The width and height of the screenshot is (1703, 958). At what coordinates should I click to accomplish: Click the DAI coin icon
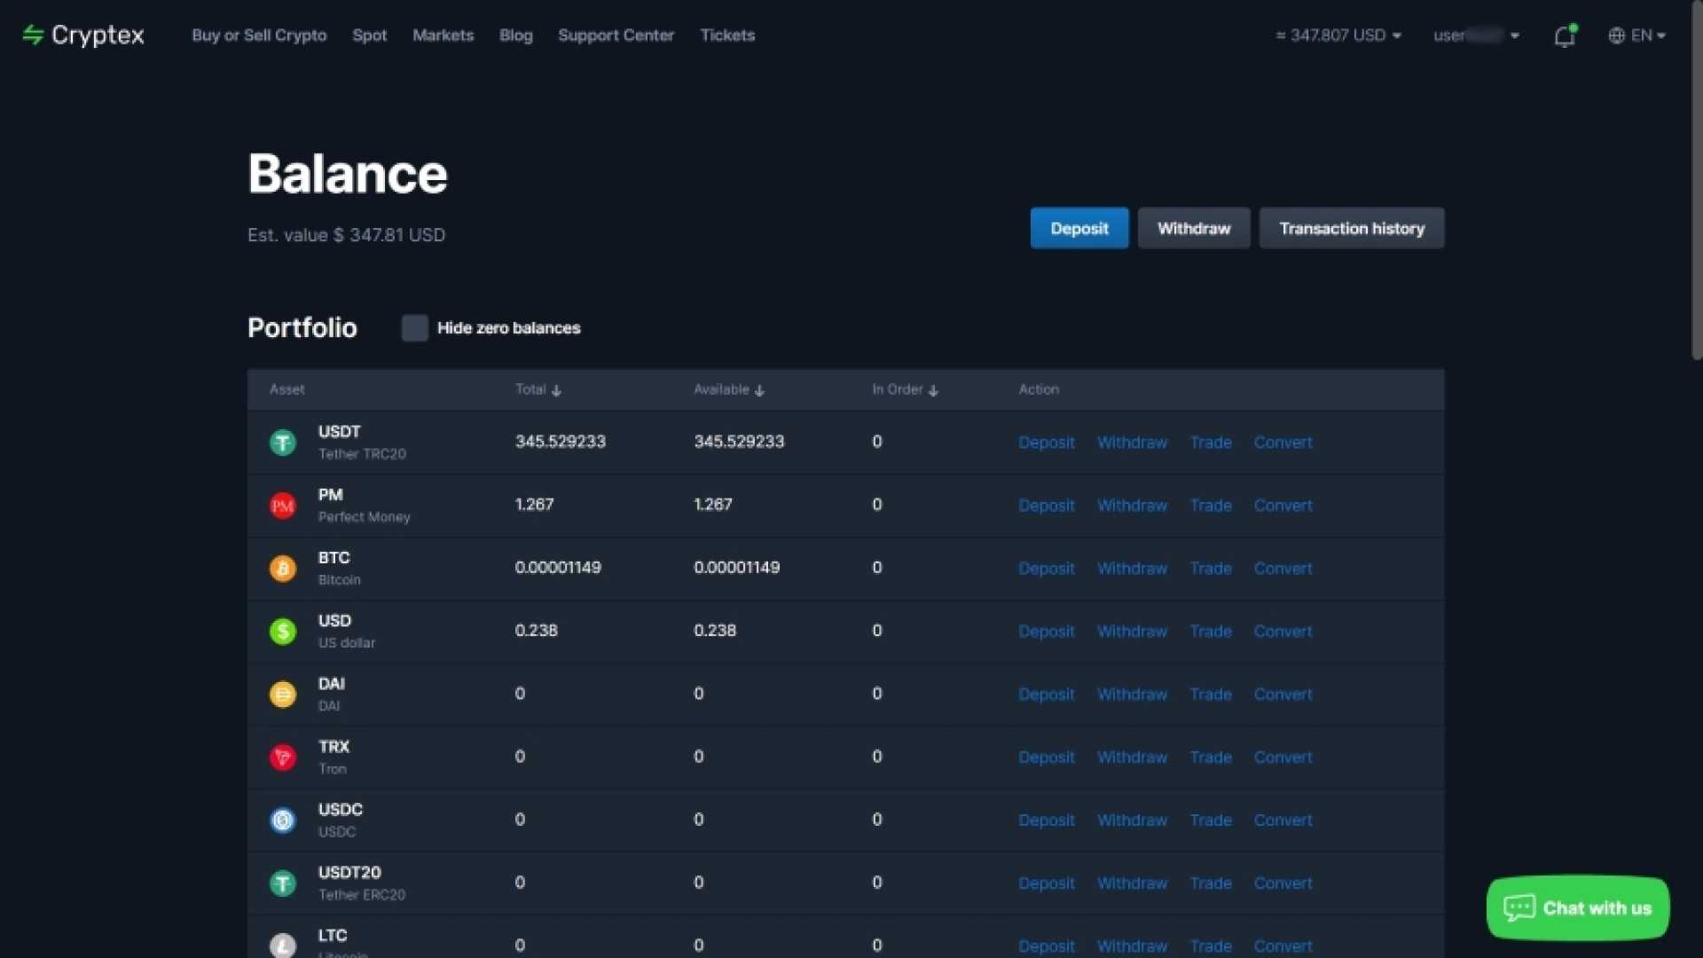click(283, 694)
